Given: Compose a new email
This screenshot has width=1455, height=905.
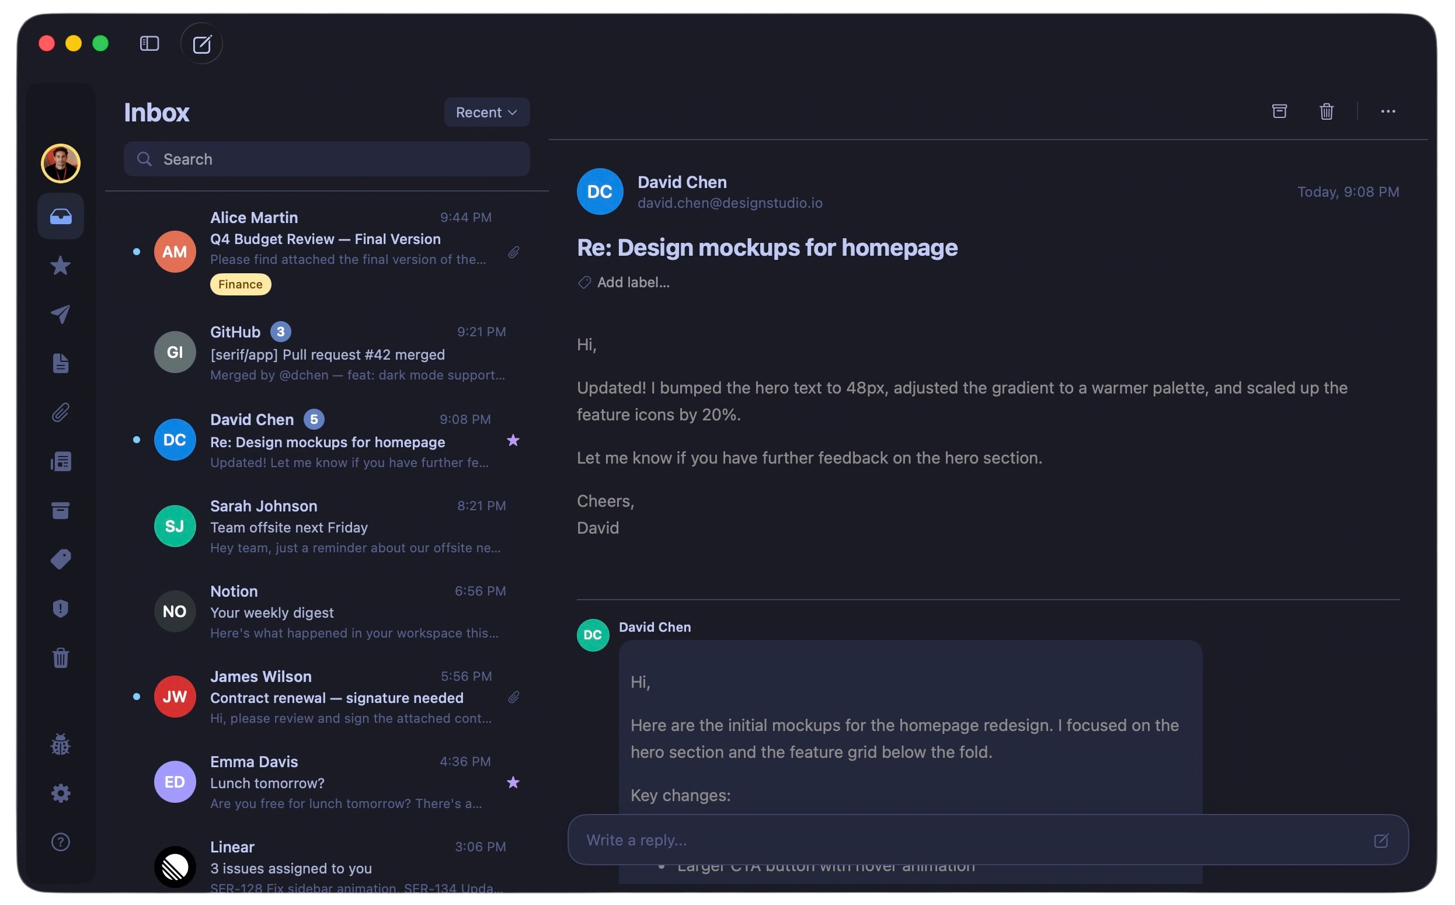Looking at the screenshot, I should pyautogui.click(x=201, y=43).
